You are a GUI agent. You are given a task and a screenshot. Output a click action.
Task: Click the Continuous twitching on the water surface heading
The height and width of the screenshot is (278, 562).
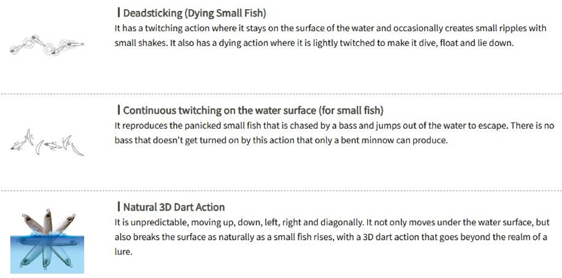pos(253,110)
